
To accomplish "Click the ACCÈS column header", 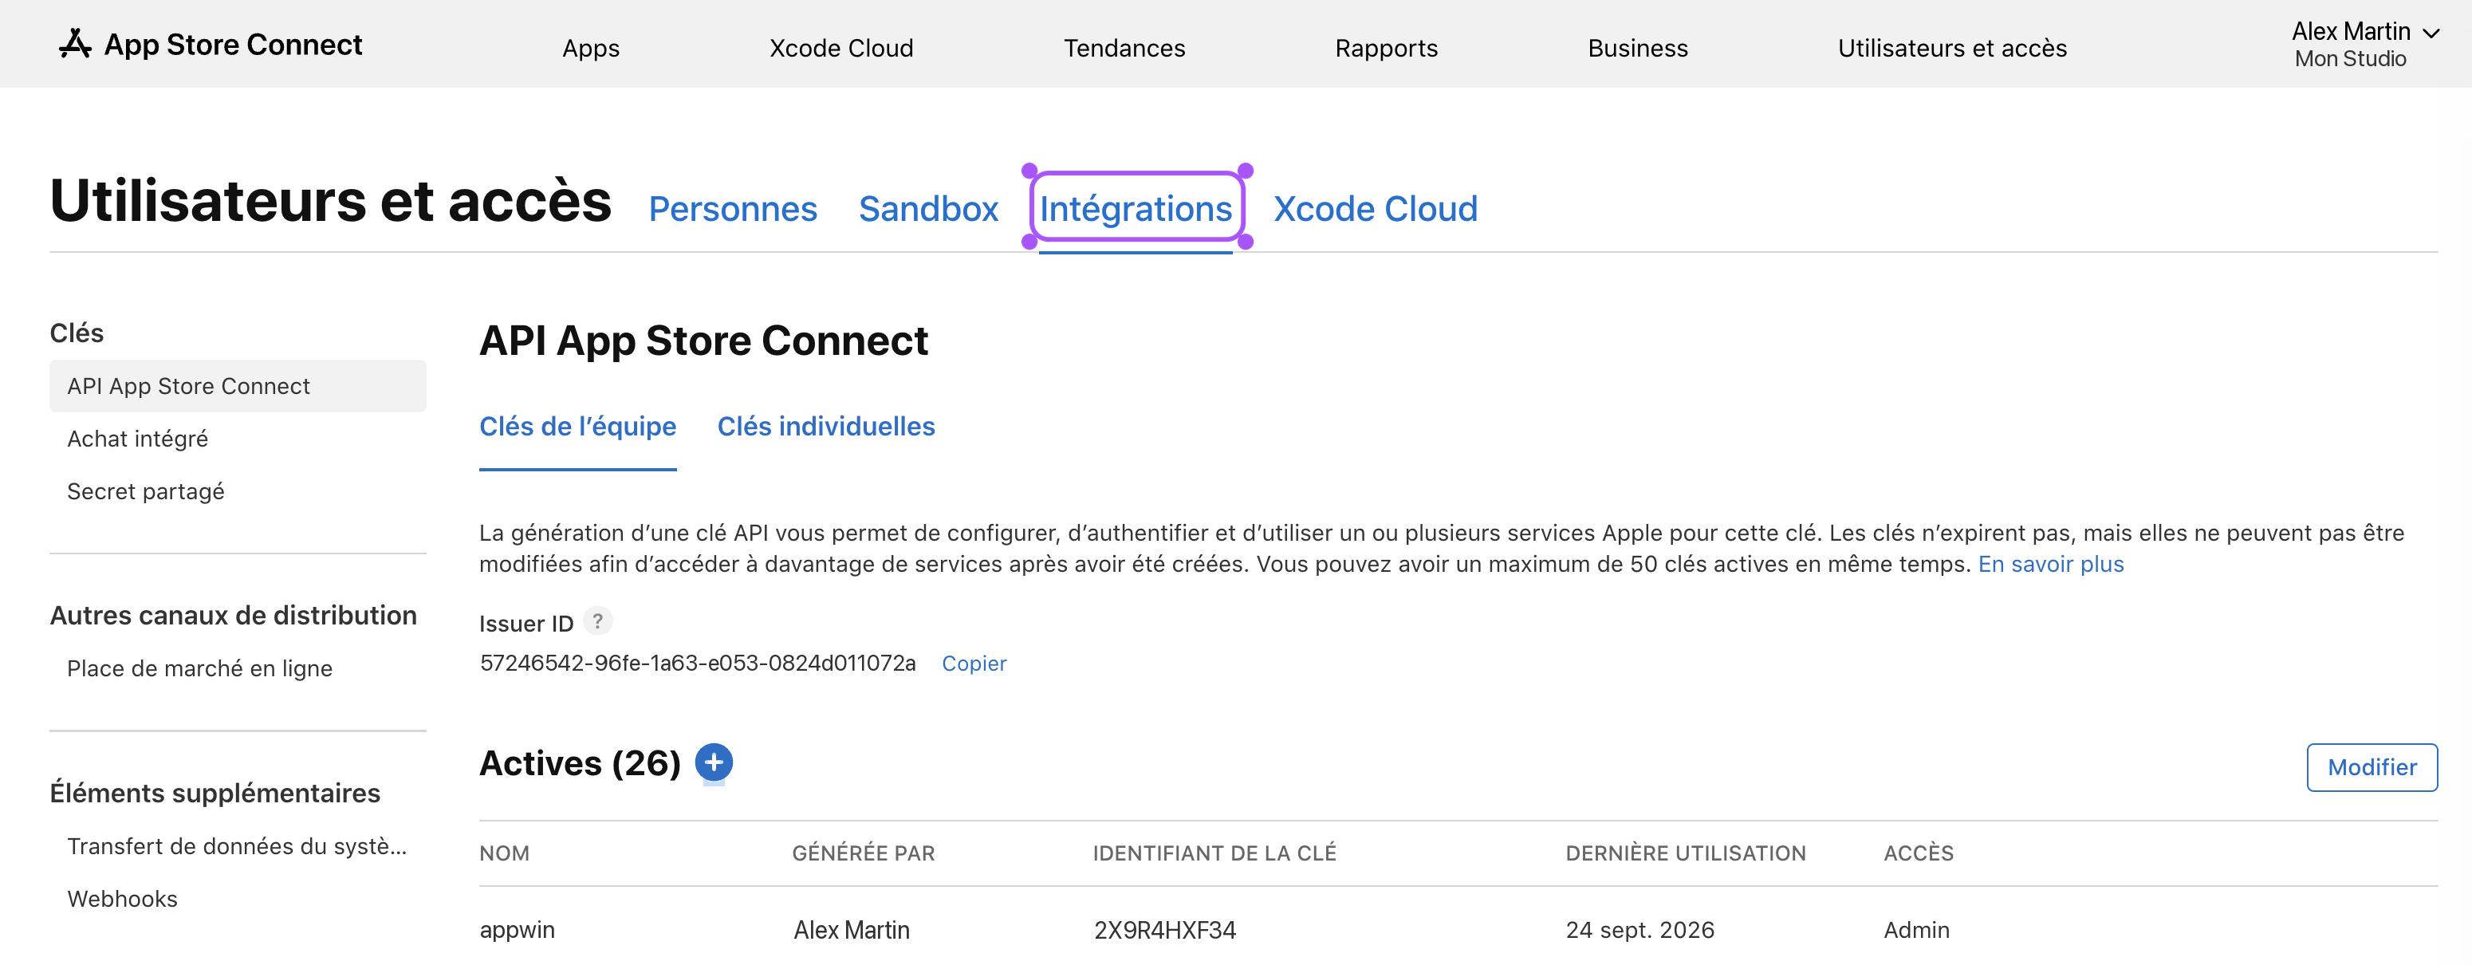I will pyautogui.click(x=1919, y=853).
